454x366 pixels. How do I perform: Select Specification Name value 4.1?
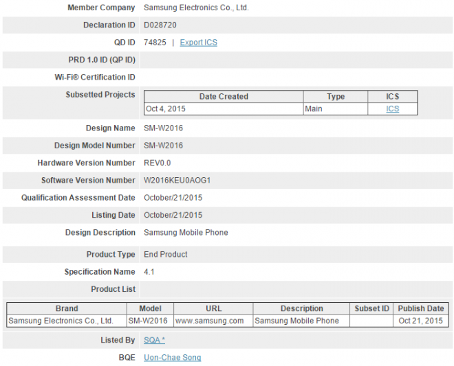[x=149, y=272]
